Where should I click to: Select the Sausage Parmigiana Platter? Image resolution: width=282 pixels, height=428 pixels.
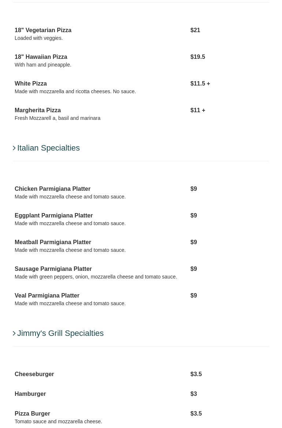click(53, 269)
